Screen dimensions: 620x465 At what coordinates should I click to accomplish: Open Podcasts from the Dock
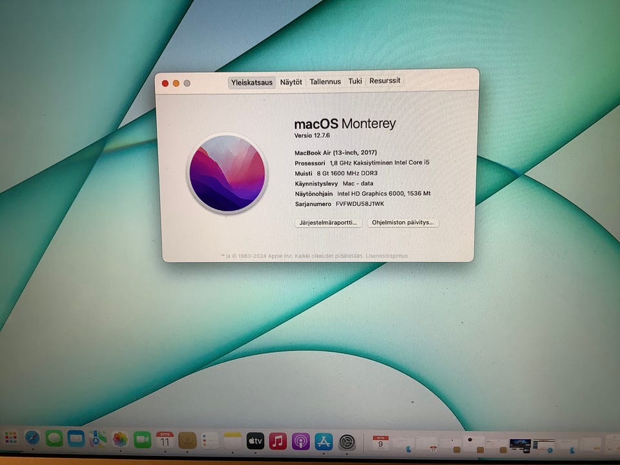pos(300,442)
